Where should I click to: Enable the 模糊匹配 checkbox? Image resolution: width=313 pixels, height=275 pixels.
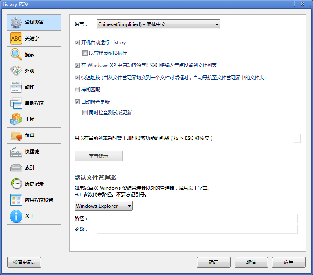[77, 89]
